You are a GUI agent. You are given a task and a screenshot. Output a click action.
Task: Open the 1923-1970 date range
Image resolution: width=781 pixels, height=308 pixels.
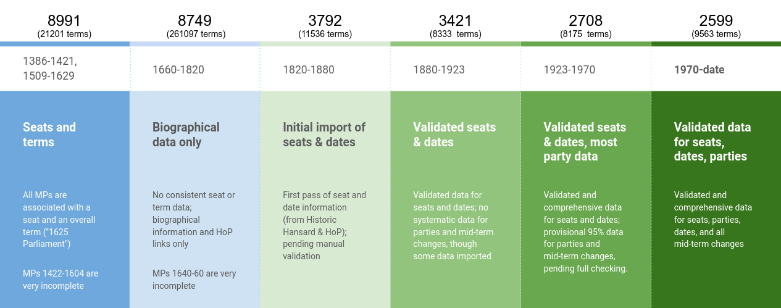[569, 70]
